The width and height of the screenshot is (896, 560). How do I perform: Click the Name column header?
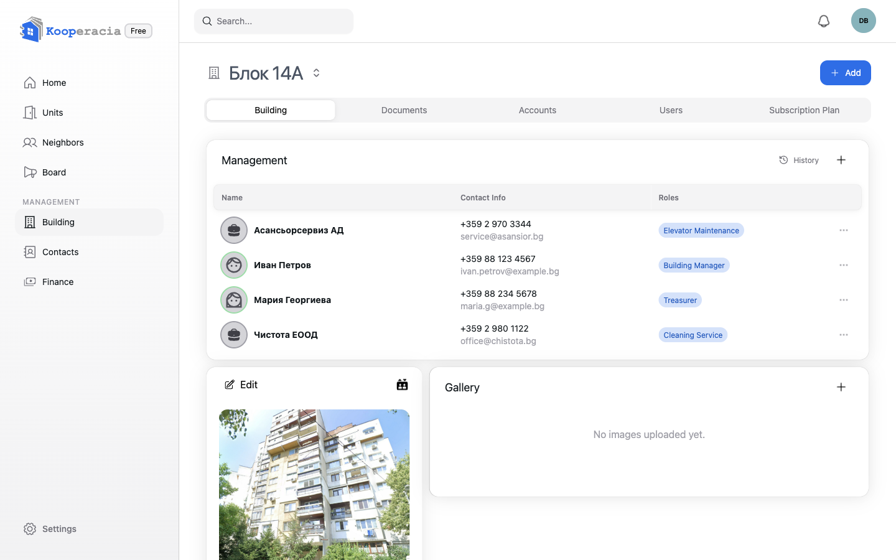pyautogui.click(x=232, y=198)
